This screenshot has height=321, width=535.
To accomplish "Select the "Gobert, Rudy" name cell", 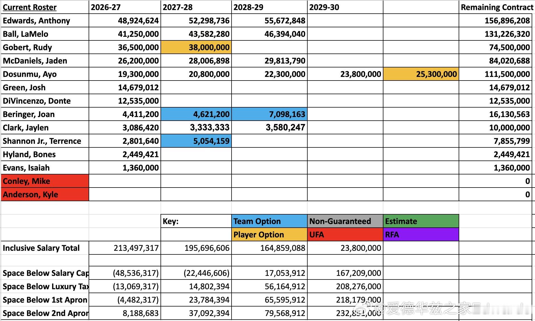I will click(x=45, y=47).
